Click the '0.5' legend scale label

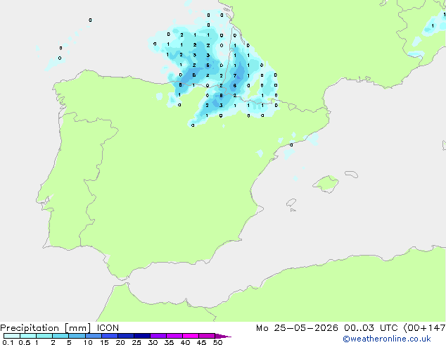25,342
